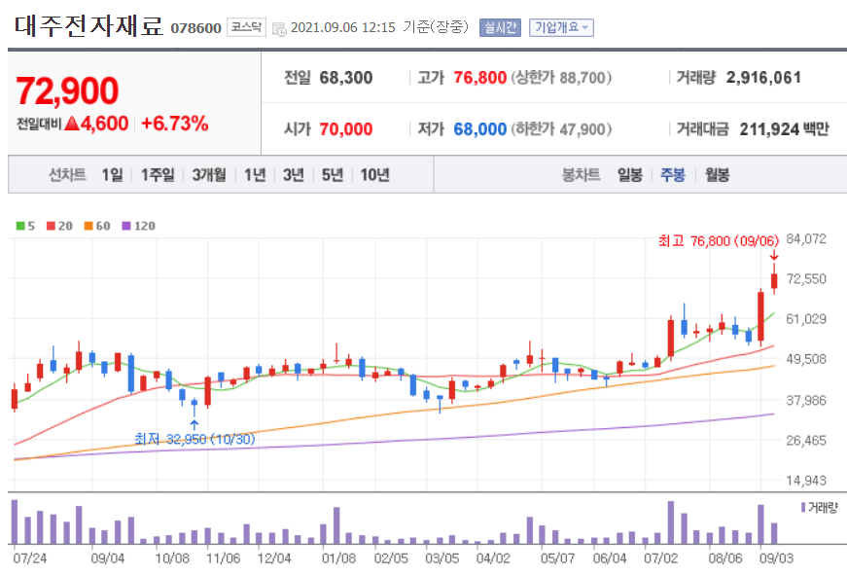Image resolution: width=847 pixels, height=575 pixels.
Task: Click the current price 72,900
Action: (x=67, y=90)
